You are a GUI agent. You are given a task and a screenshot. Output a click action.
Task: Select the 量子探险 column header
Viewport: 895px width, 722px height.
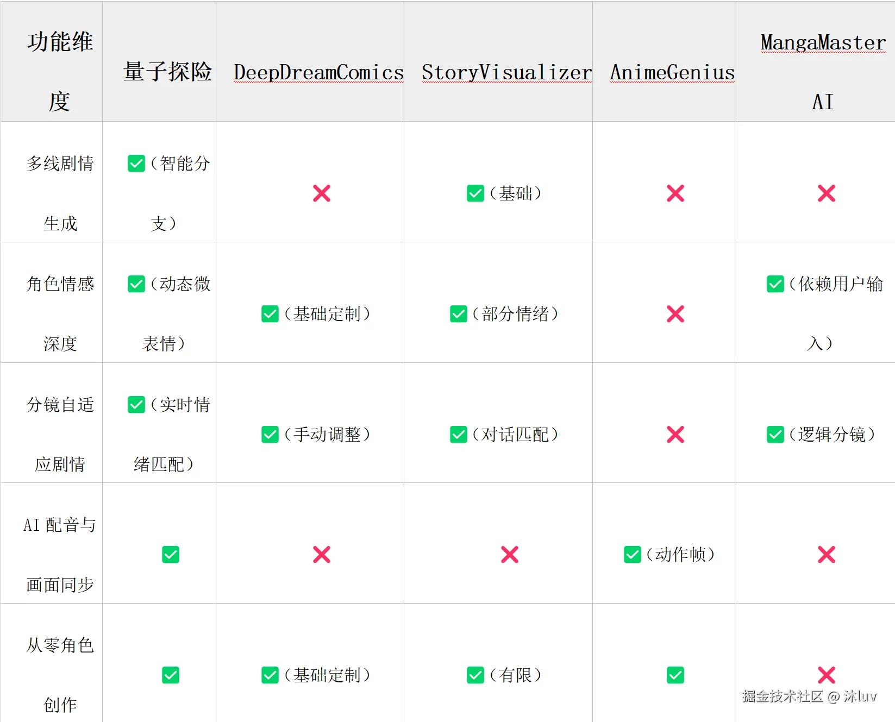coord(167,72)
